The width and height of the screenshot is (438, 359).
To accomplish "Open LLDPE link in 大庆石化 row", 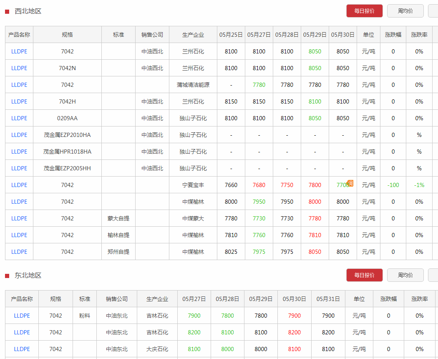I will click(x=22, y=349).
